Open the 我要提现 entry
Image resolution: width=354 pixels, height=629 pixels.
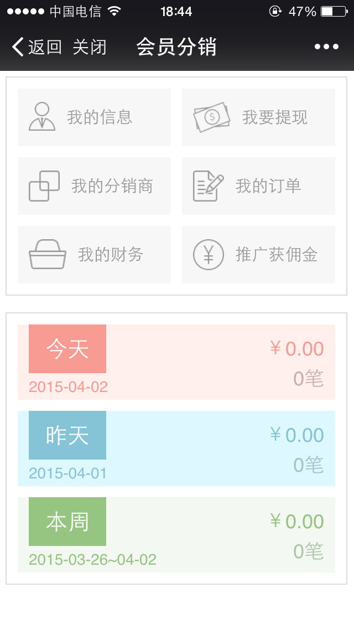pos(258,117)
